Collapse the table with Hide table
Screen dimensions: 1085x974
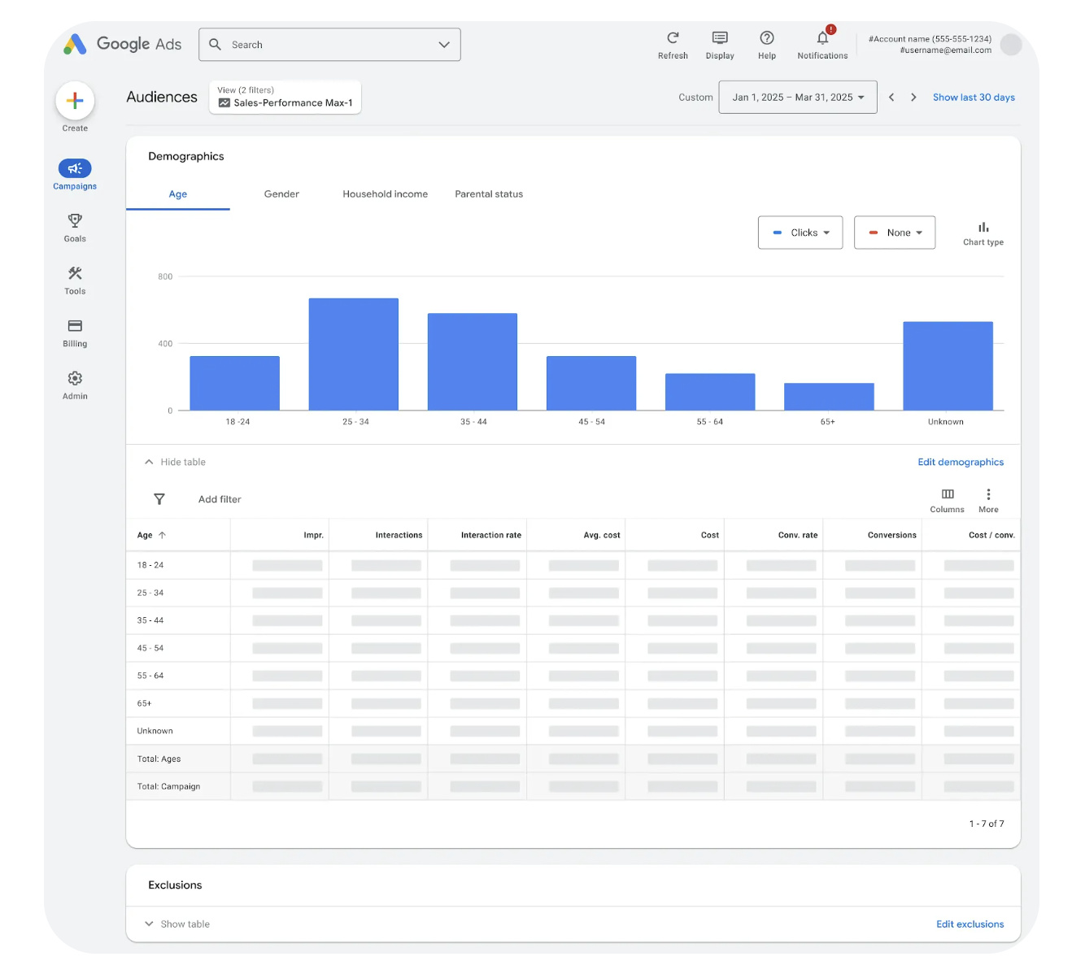coord(175,462)
